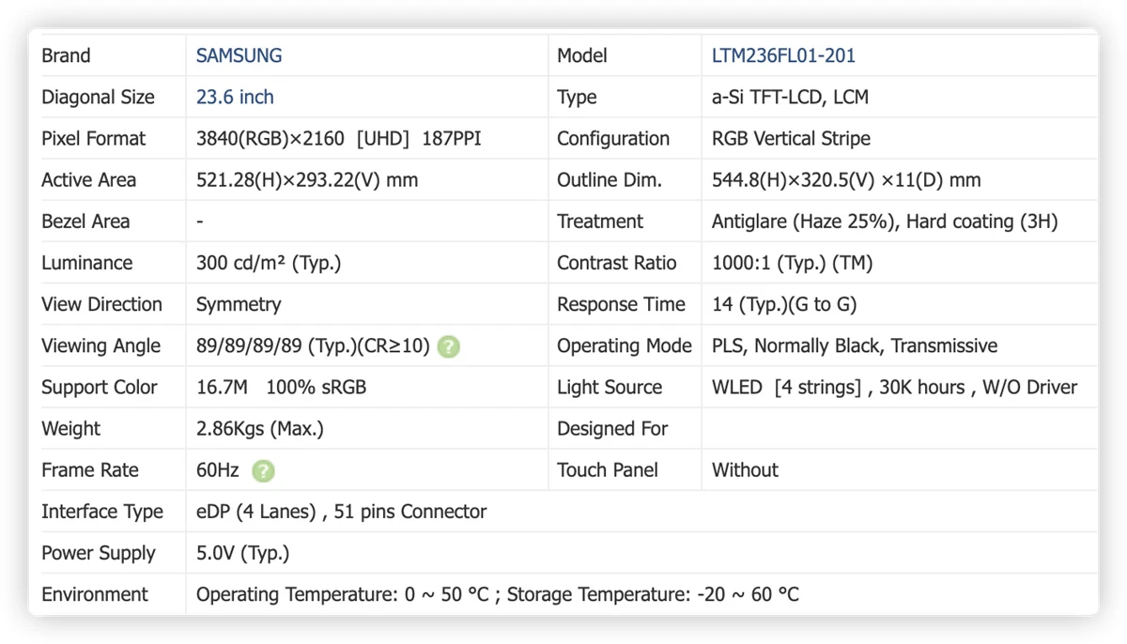Viewport: 1127px width, 644px height.
Task: Select the Contrast Ratio label
Action: [616, 263]
